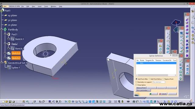Expand the Sketch.1 node
The image size is (195, 109).
coord(9,39)
